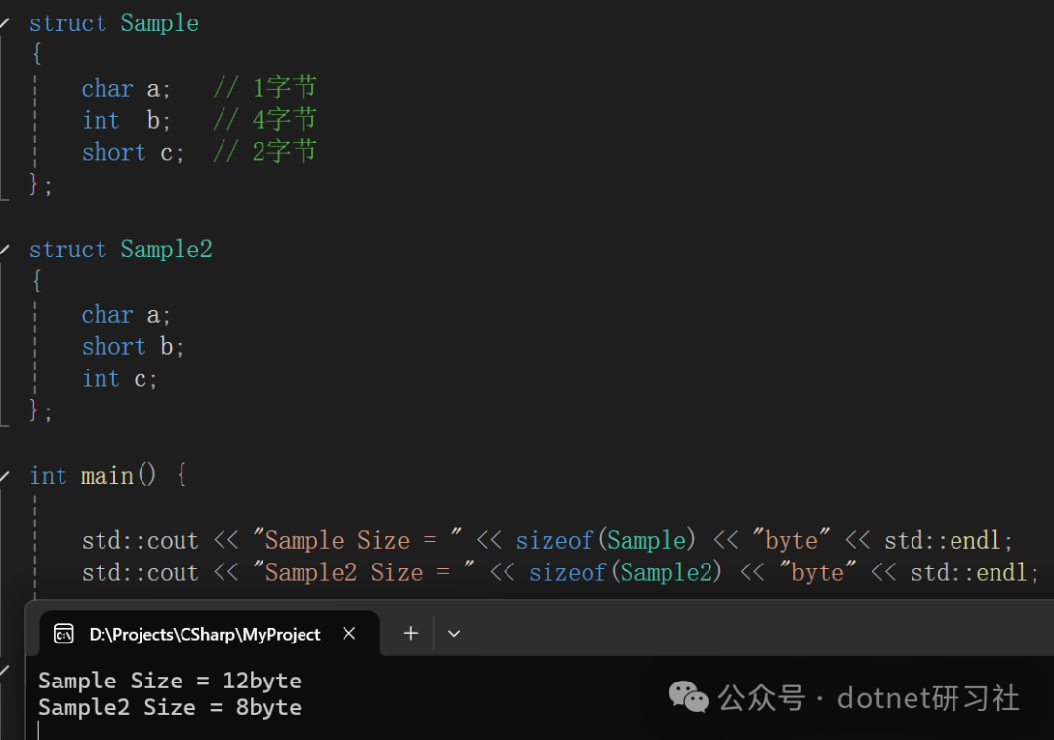Place cursor on "int b;" in Sample

pos(126,121)
